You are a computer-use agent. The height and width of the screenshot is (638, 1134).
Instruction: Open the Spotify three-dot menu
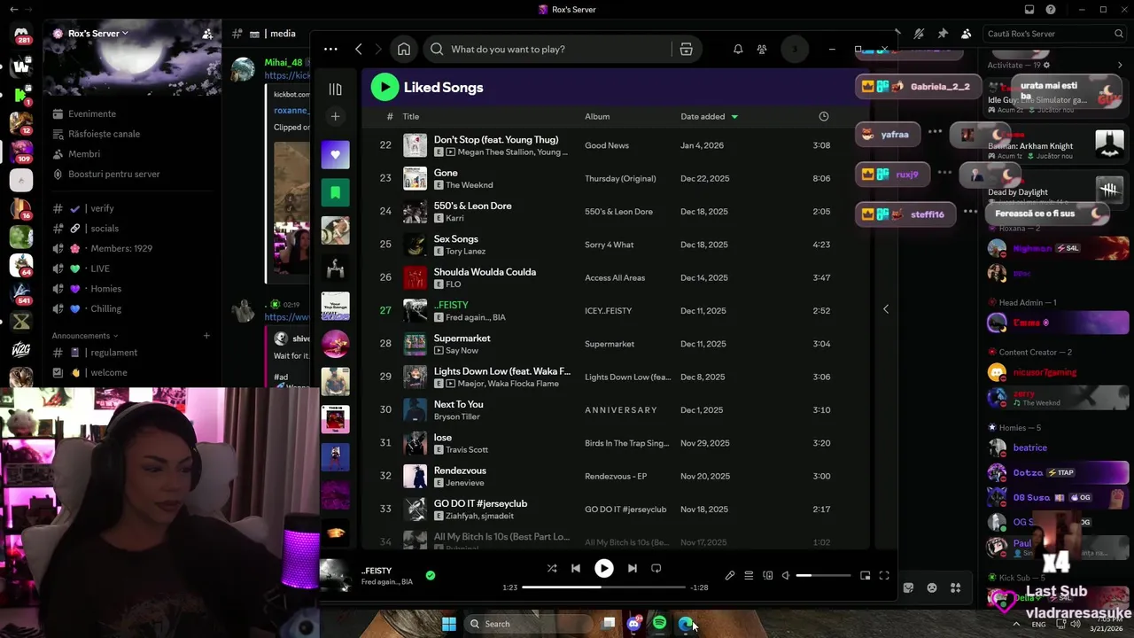(330, 49)
